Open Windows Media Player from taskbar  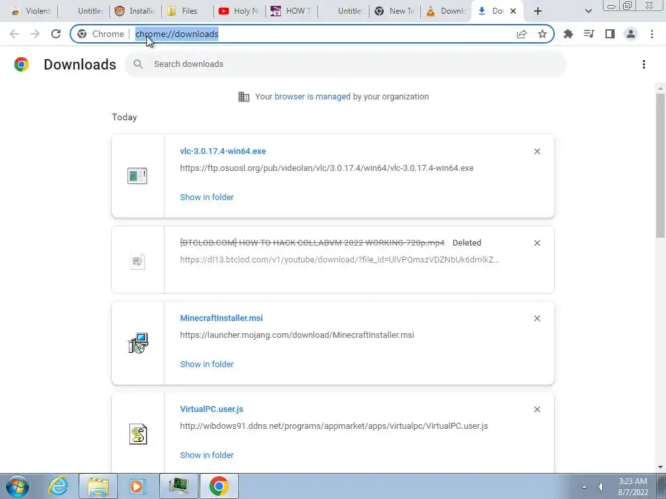click(x=137, y=486)
